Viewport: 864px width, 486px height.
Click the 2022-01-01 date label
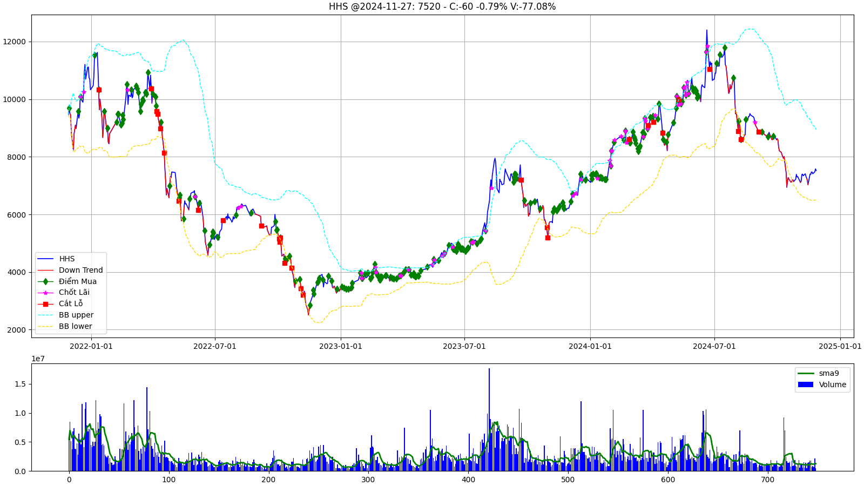(91, 346)
